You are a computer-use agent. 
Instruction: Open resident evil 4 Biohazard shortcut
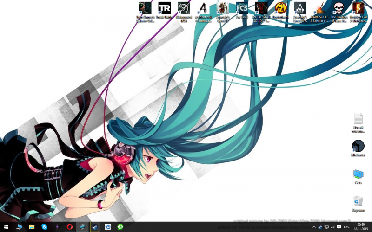[x=203, y=12]
